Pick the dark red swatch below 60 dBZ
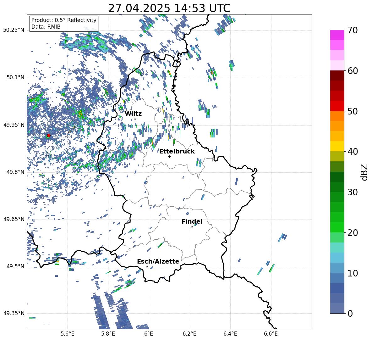372x340 pixels. pos(337,75)
